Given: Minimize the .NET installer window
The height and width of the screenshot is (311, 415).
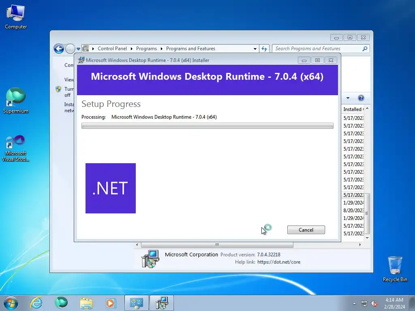Looking at the screenshot, I should 304,60.
